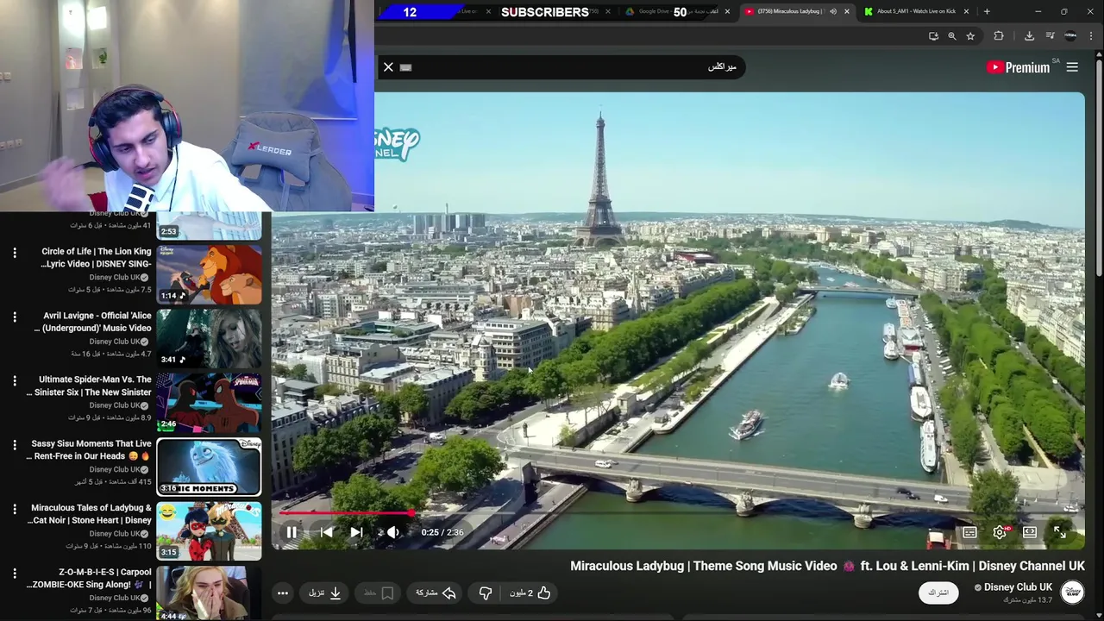
Task: Enter fullscreen video mode
Action: point(1060,532)
